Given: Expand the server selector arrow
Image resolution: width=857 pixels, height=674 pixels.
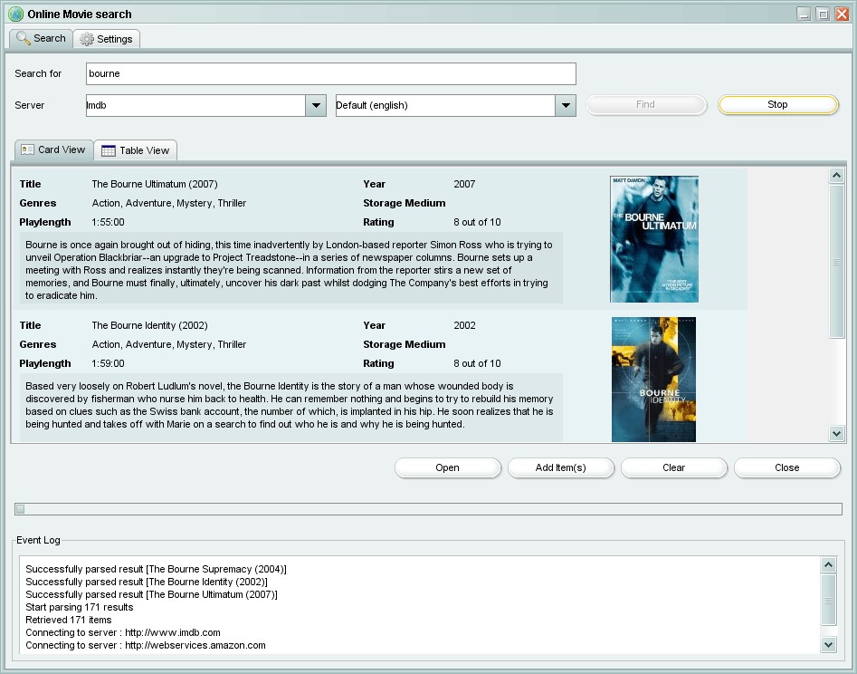Looking at the screenshot, I should pyautogui.click(x=316, y=105).
